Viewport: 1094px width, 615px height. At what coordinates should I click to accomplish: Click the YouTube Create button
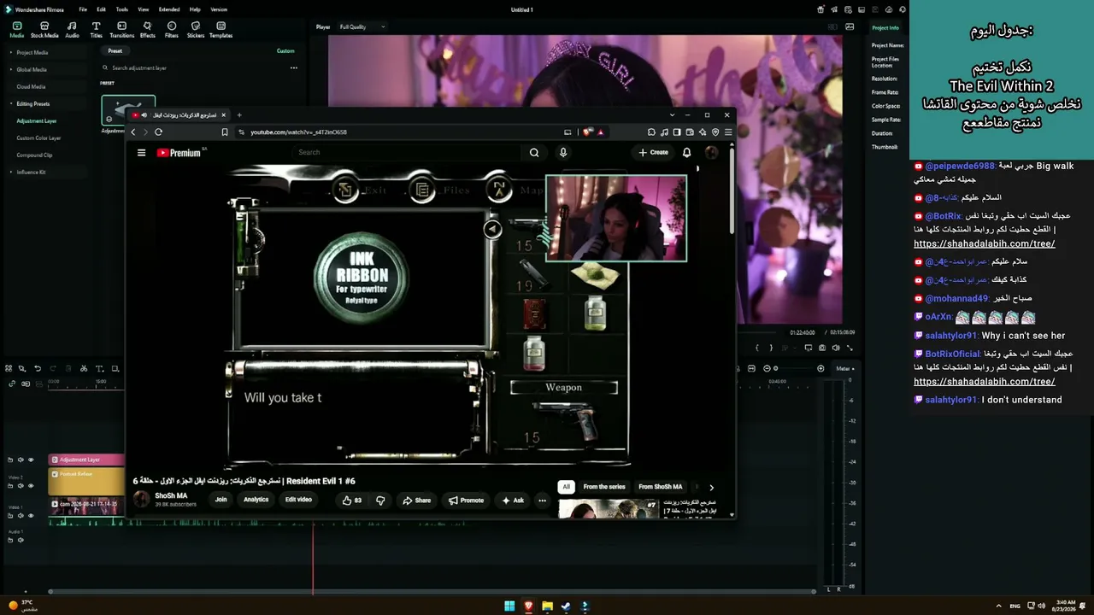coord(654,153)
